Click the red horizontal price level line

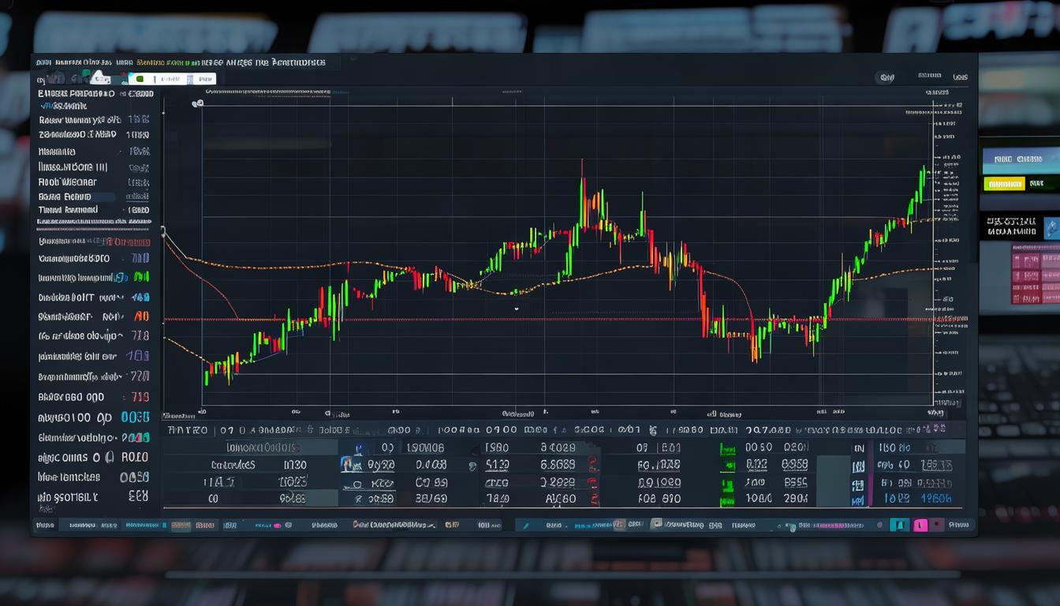pyautogui.click(x=473, y=320)
